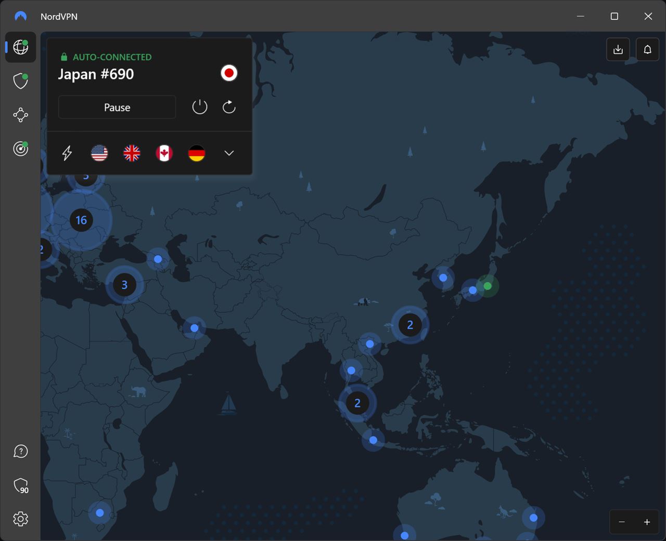The width and height of the screenshot is (666, 541).
Task: Select the cluster of 2 servers near Taiwan
Action: (410, 324)
